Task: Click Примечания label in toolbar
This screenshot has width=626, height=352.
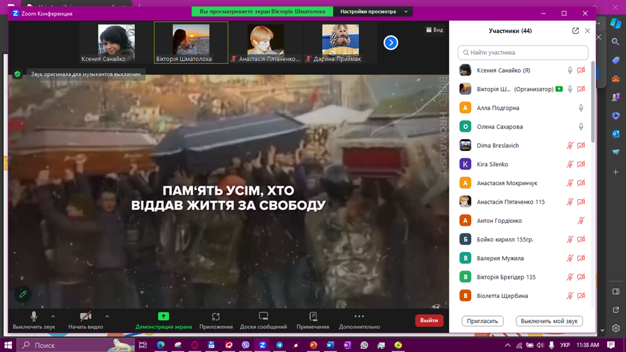Action: point(312,326)
